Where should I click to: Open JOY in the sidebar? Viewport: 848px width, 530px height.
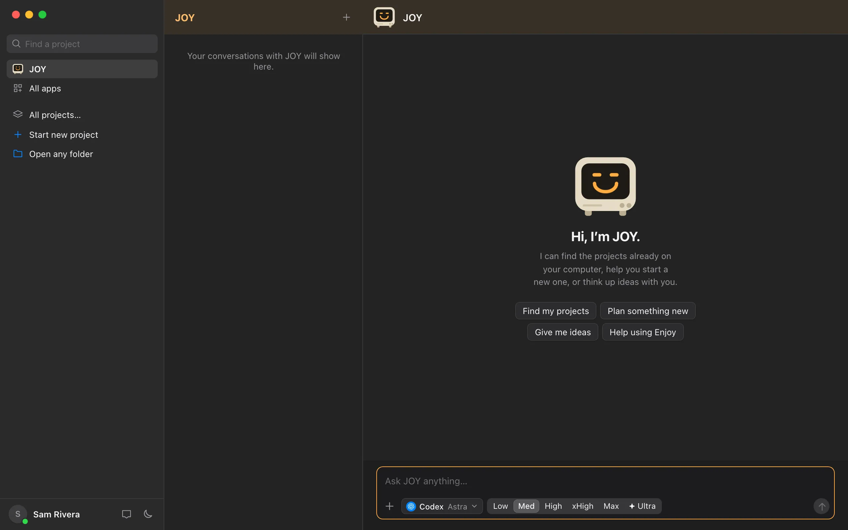pos(82,69)
